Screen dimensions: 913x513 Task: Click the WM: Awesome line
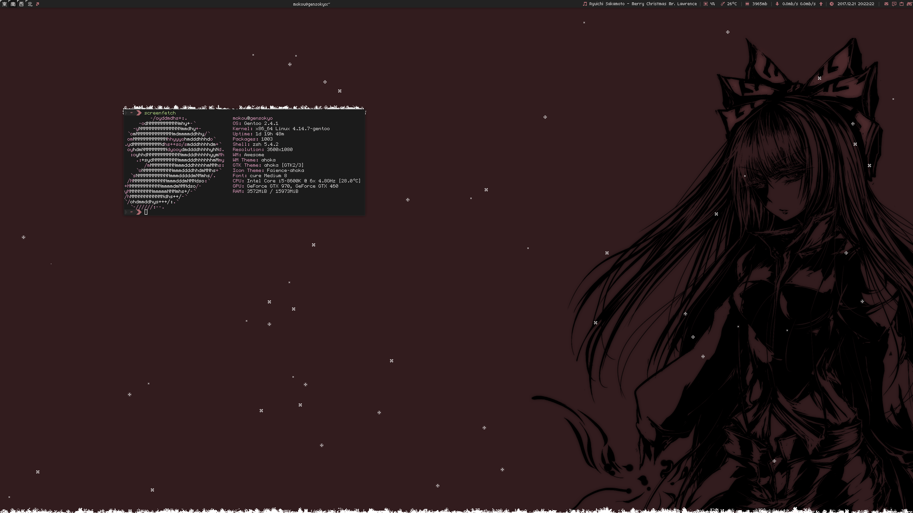(x=248, y=155)
